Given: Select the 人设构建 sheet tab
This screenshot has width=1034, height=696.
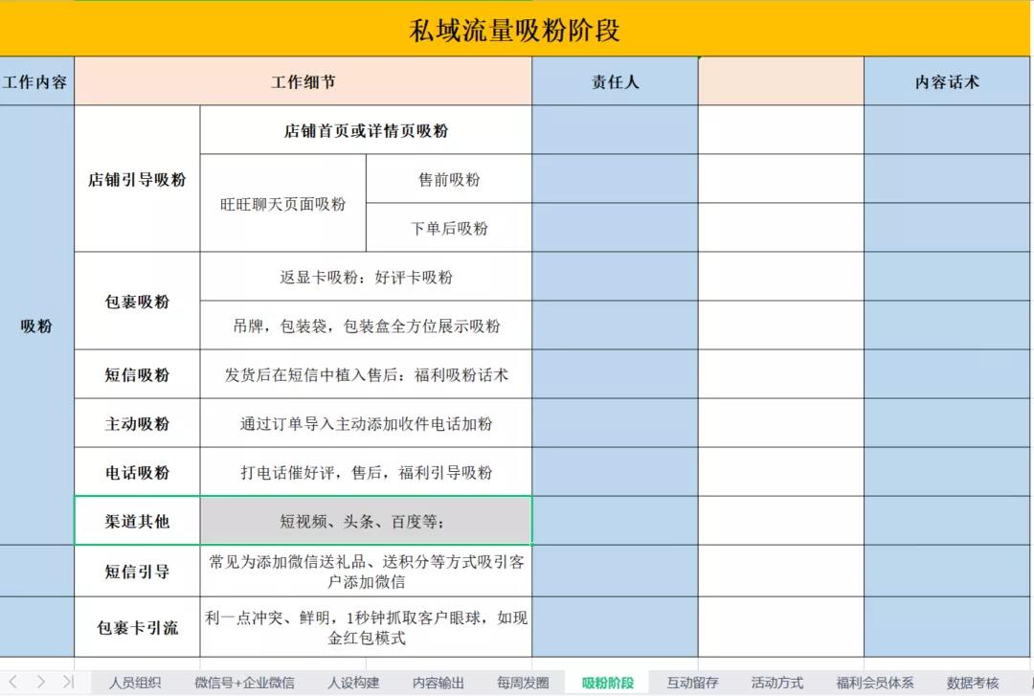Looking at the screenshot, I should [x=353, y=683].
